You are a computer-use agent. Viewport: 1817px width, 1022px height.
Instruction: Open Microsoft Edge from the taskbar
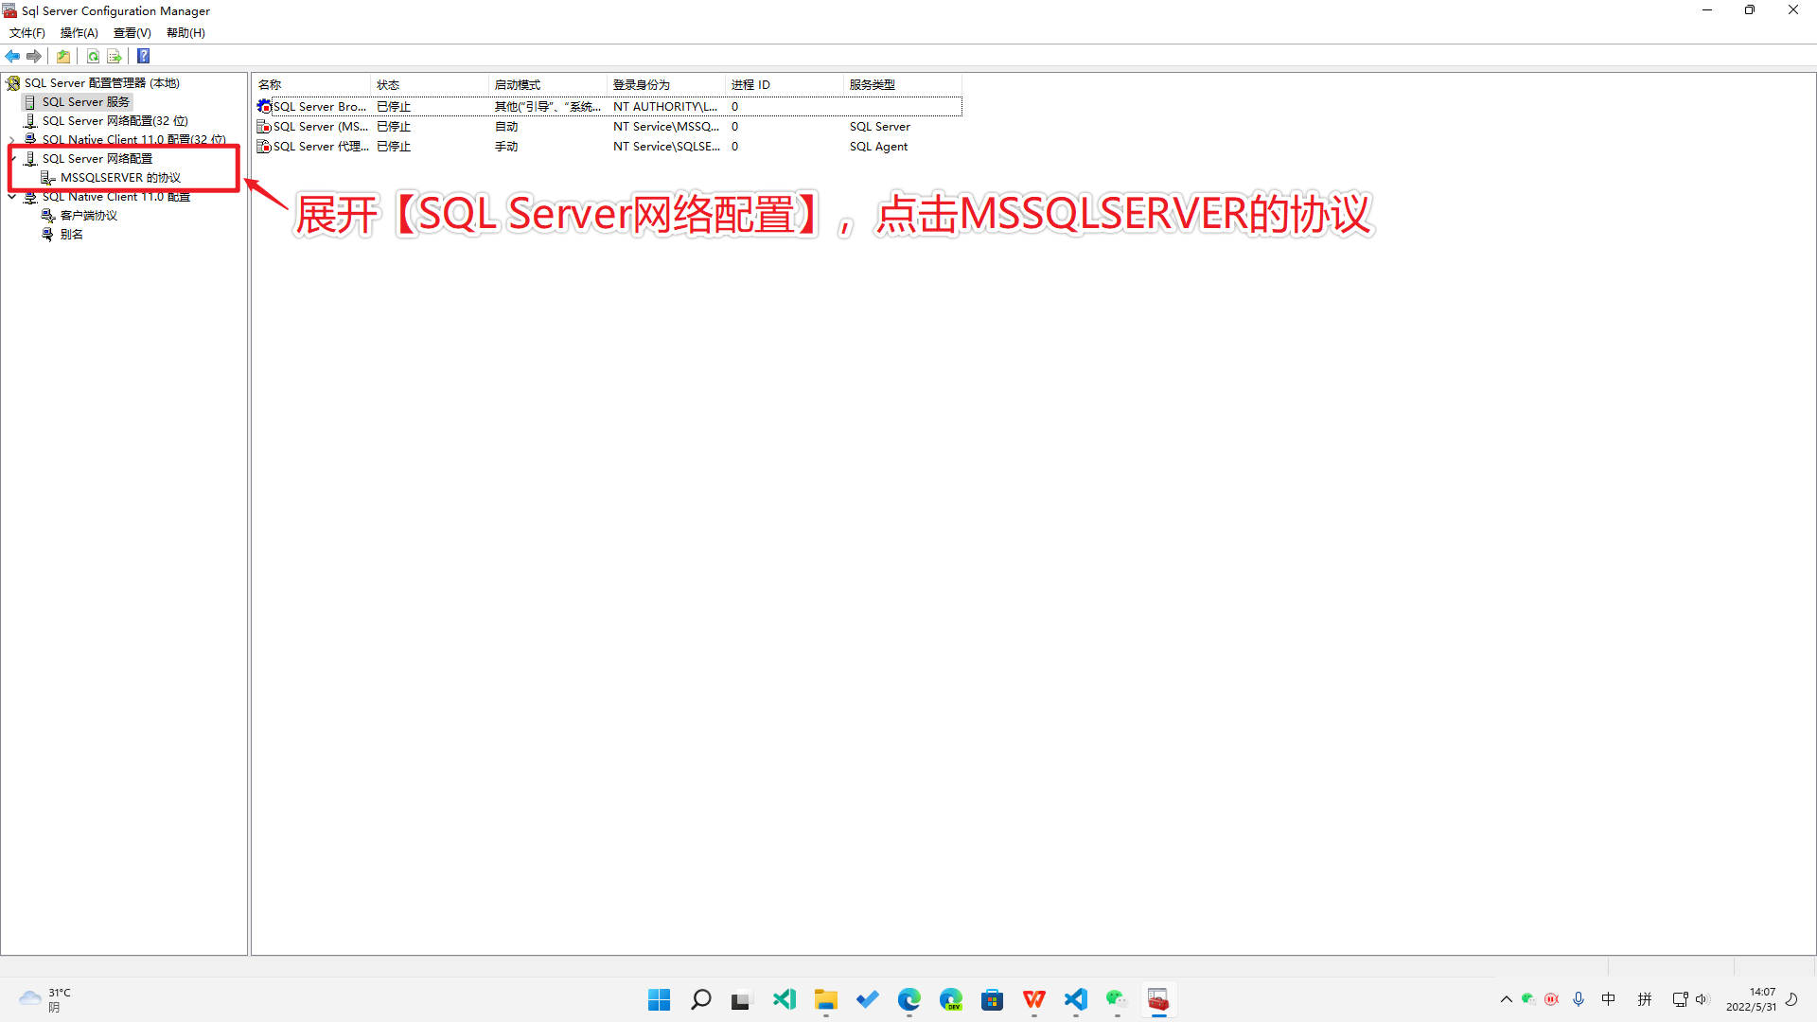(x=909, y=999)
